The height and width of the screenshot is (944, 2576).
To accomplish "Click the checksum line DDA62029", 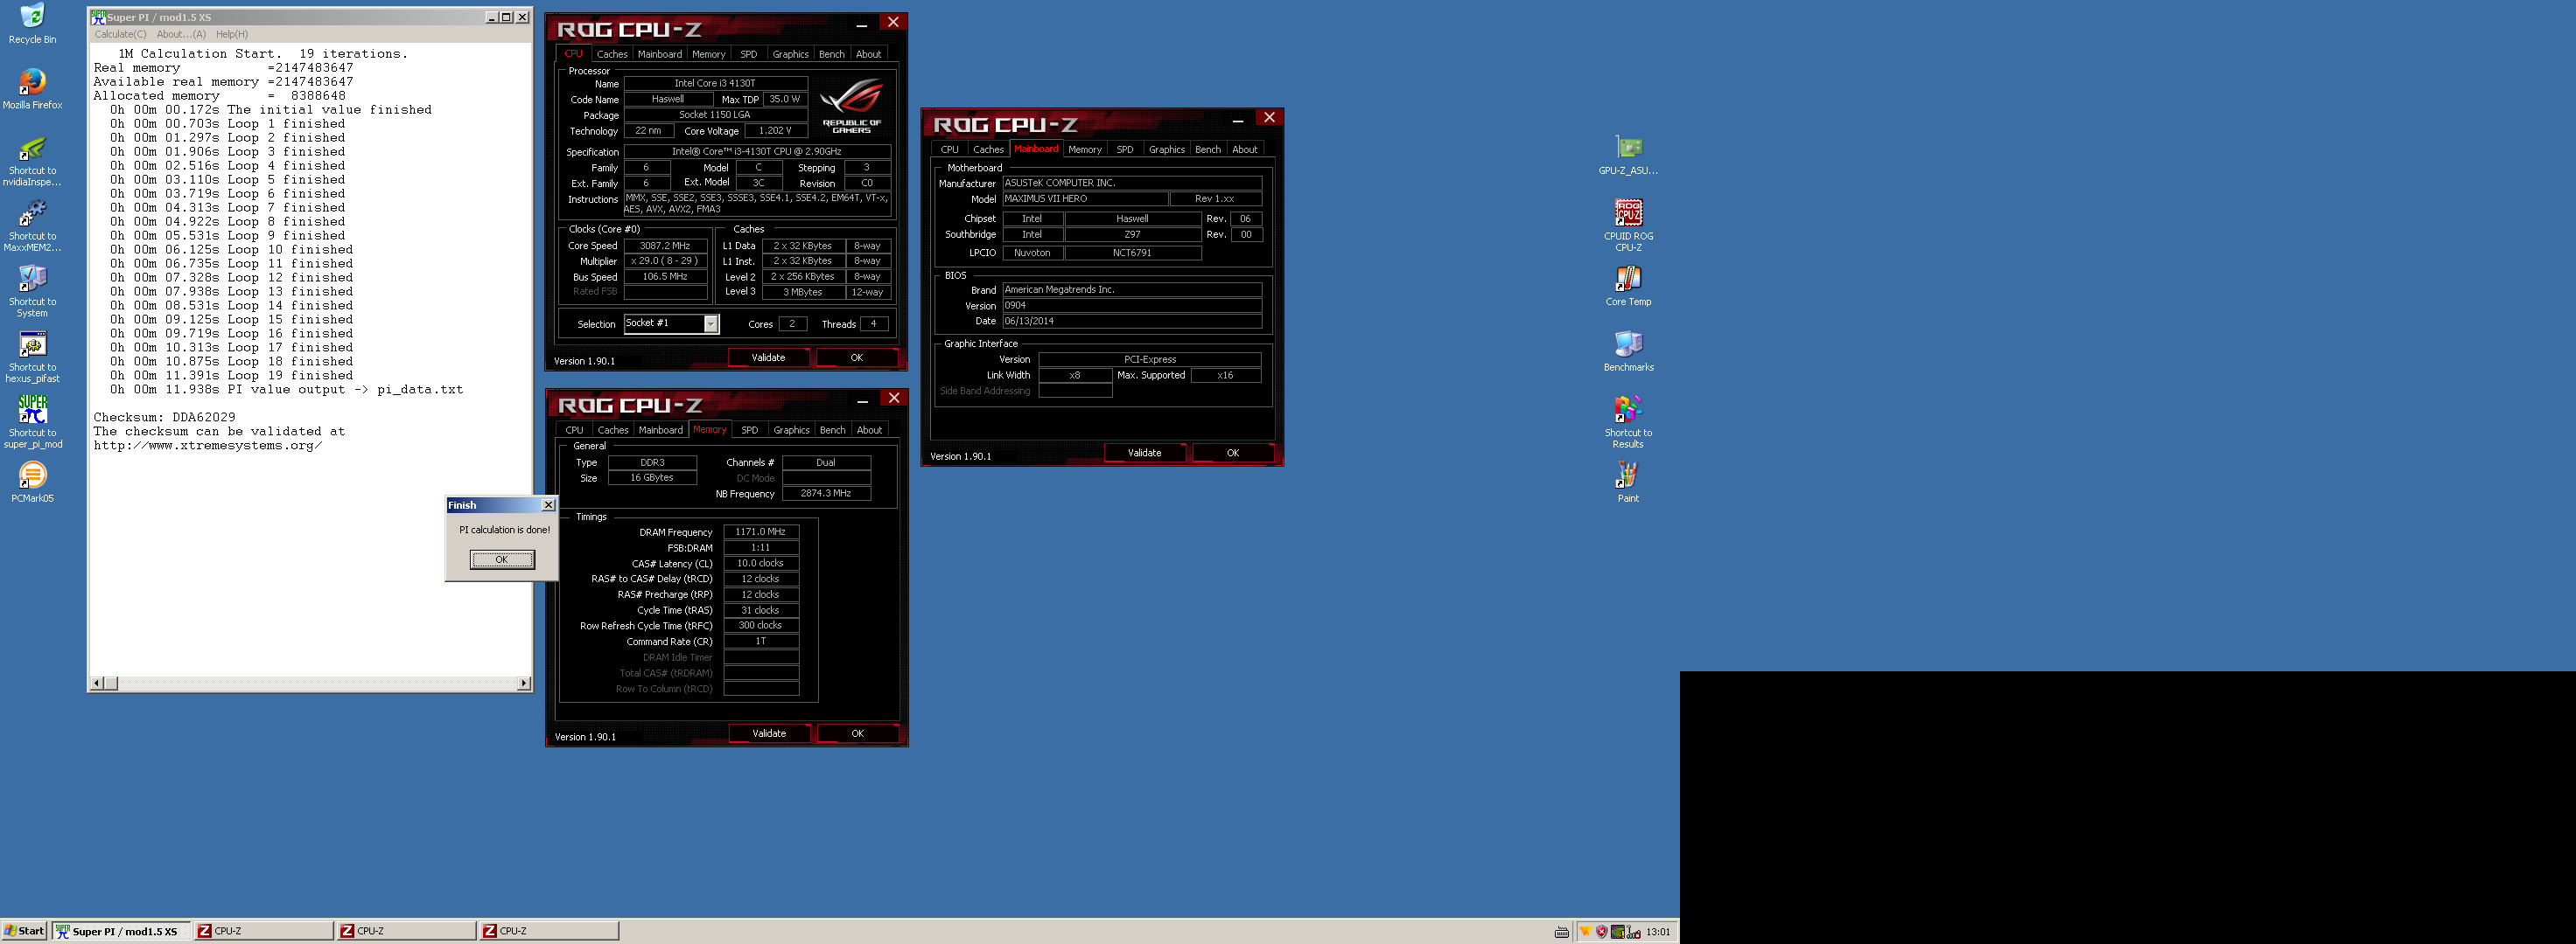I will [x=165, y=418].
